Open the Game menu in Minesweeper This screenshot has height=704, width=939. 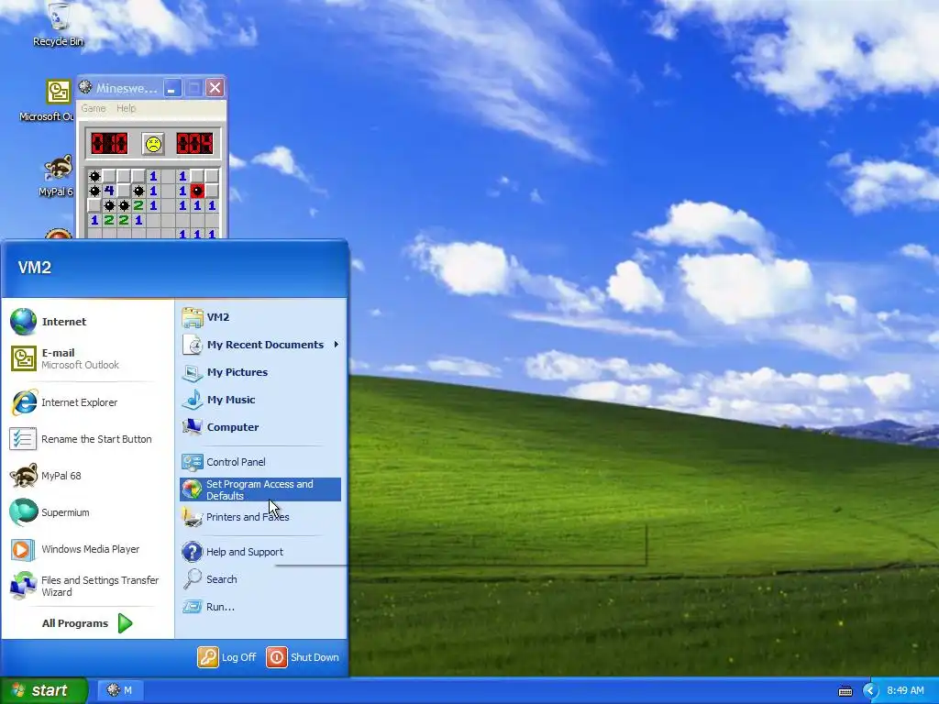(x=94, y=108)
